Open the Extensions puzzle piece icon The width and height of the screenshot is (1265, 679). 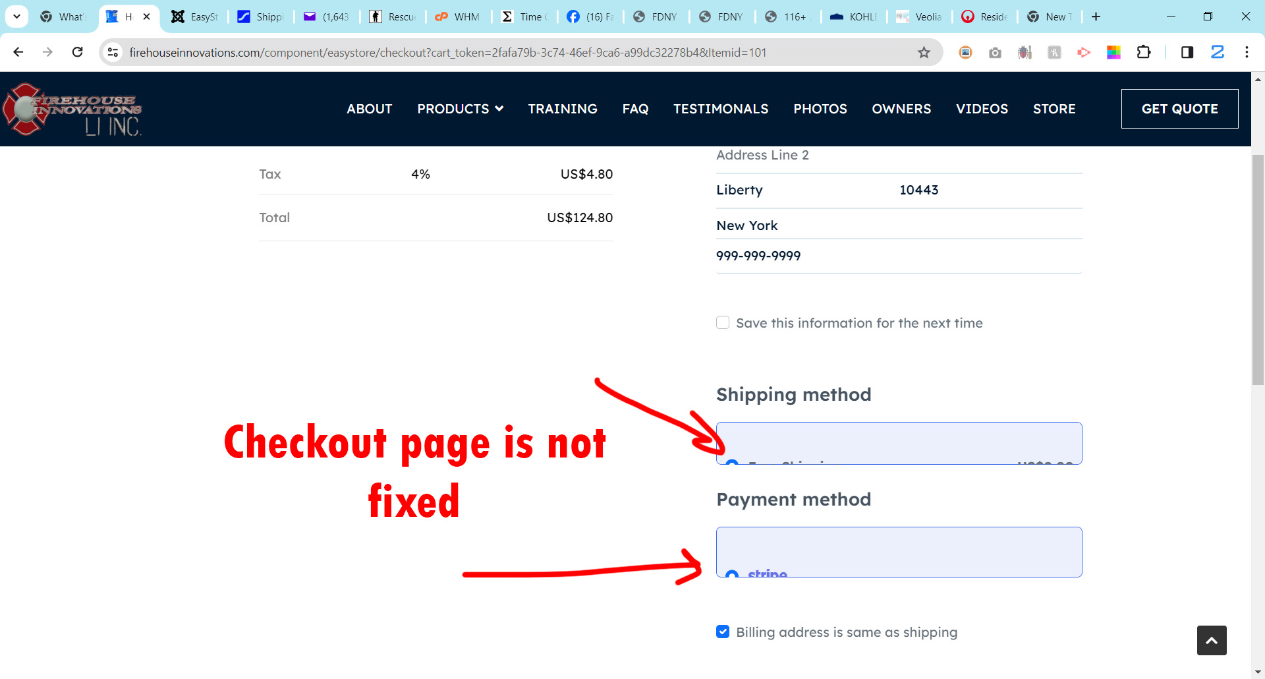coord(1144,52)
